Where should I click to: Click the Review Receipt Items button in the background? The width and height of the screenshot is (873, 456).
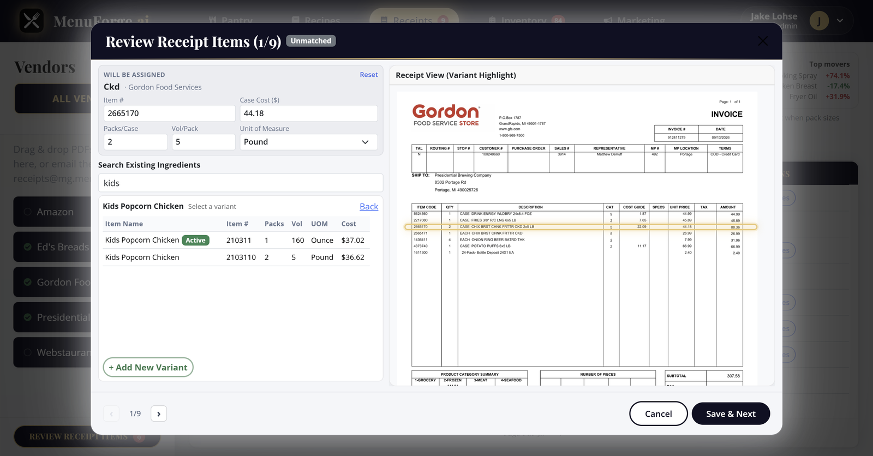click(x=87, y=436)
